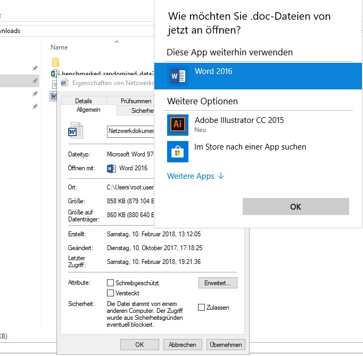Click the third file's icon partly hidden behind dialog
Screen dimensions: 363x356
coord(54,85)
